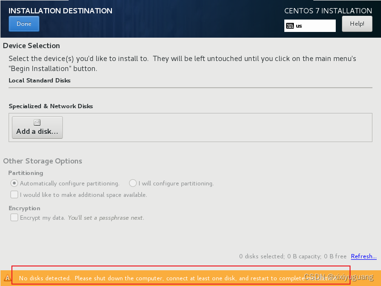Image resolution: width=381 pixels, height=286 pixels.
Task: Enable 'Encrypt my data'
Action: [14, 217]
